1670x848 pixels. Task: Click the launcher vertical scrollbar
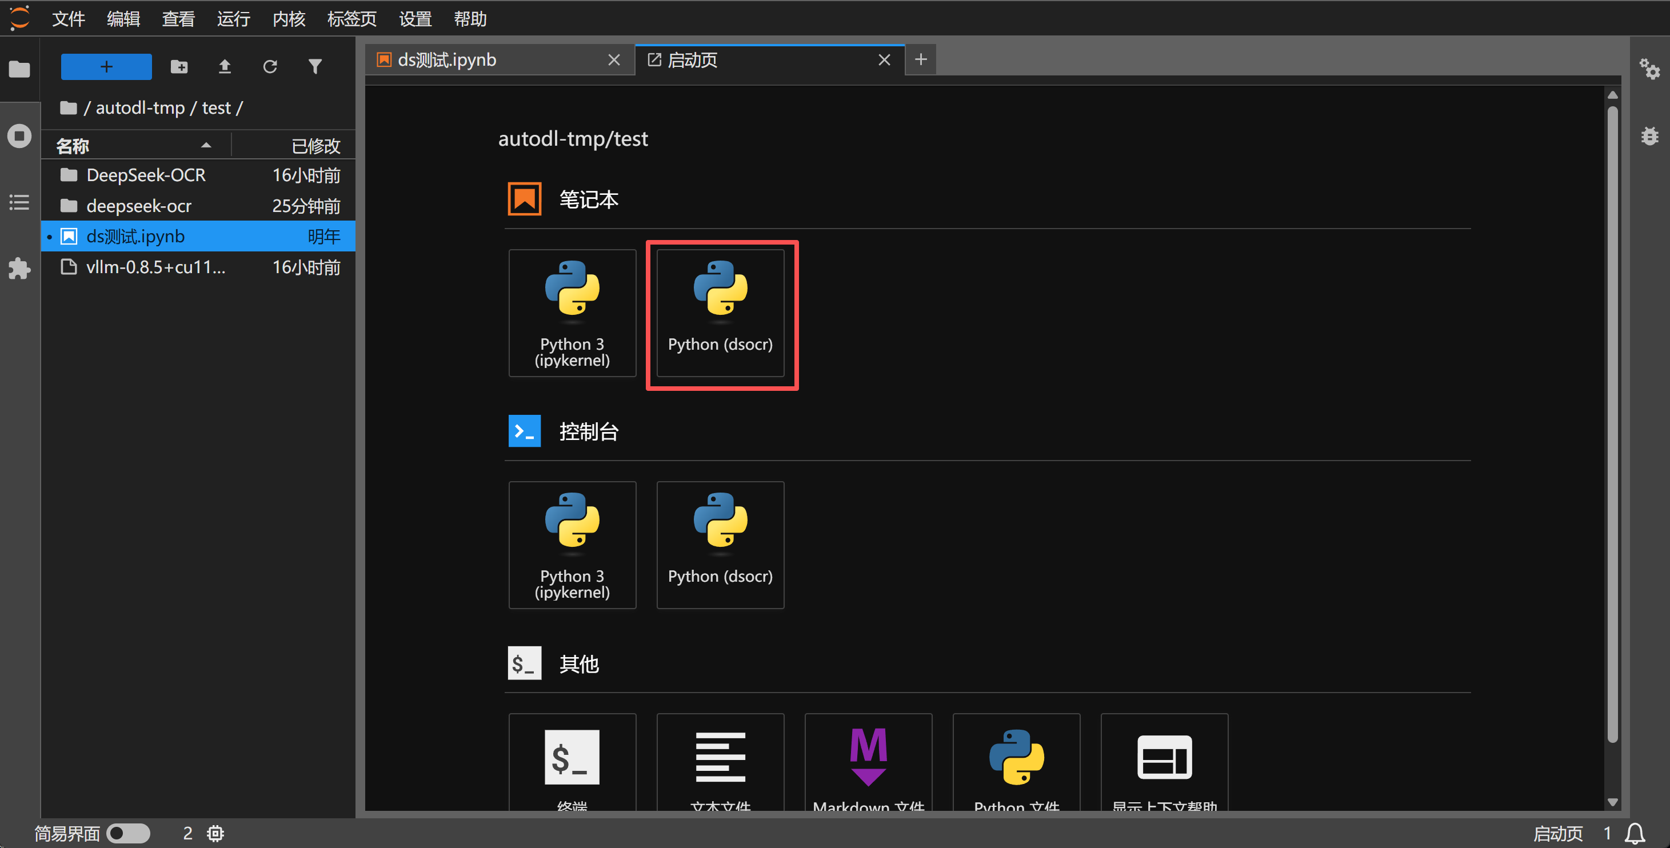(x=1612, y=421)
